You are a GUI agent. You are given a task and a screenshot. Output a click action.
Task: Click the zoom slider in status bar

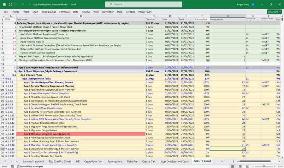263,166
